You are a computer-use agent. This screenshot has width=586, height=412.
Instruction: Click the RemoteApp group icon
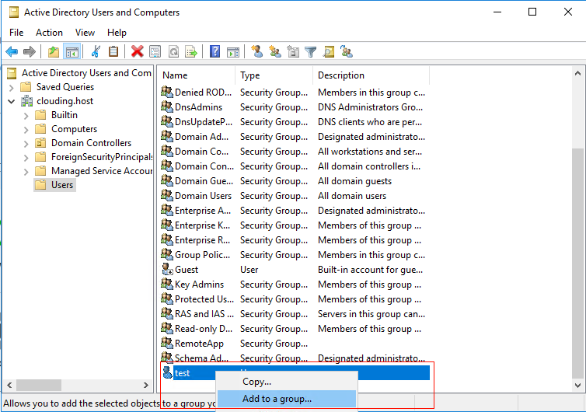167,343
